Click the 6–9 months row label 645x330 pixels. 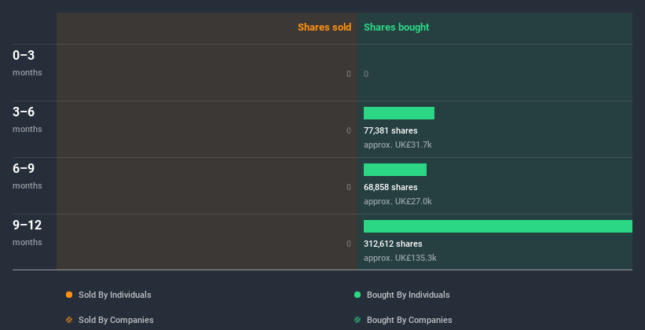click(27, 176)
